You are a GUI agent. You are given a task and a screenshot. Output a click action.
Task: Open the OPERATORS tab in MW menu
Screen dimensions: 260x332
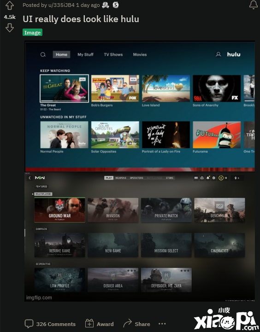click(136, 178)
